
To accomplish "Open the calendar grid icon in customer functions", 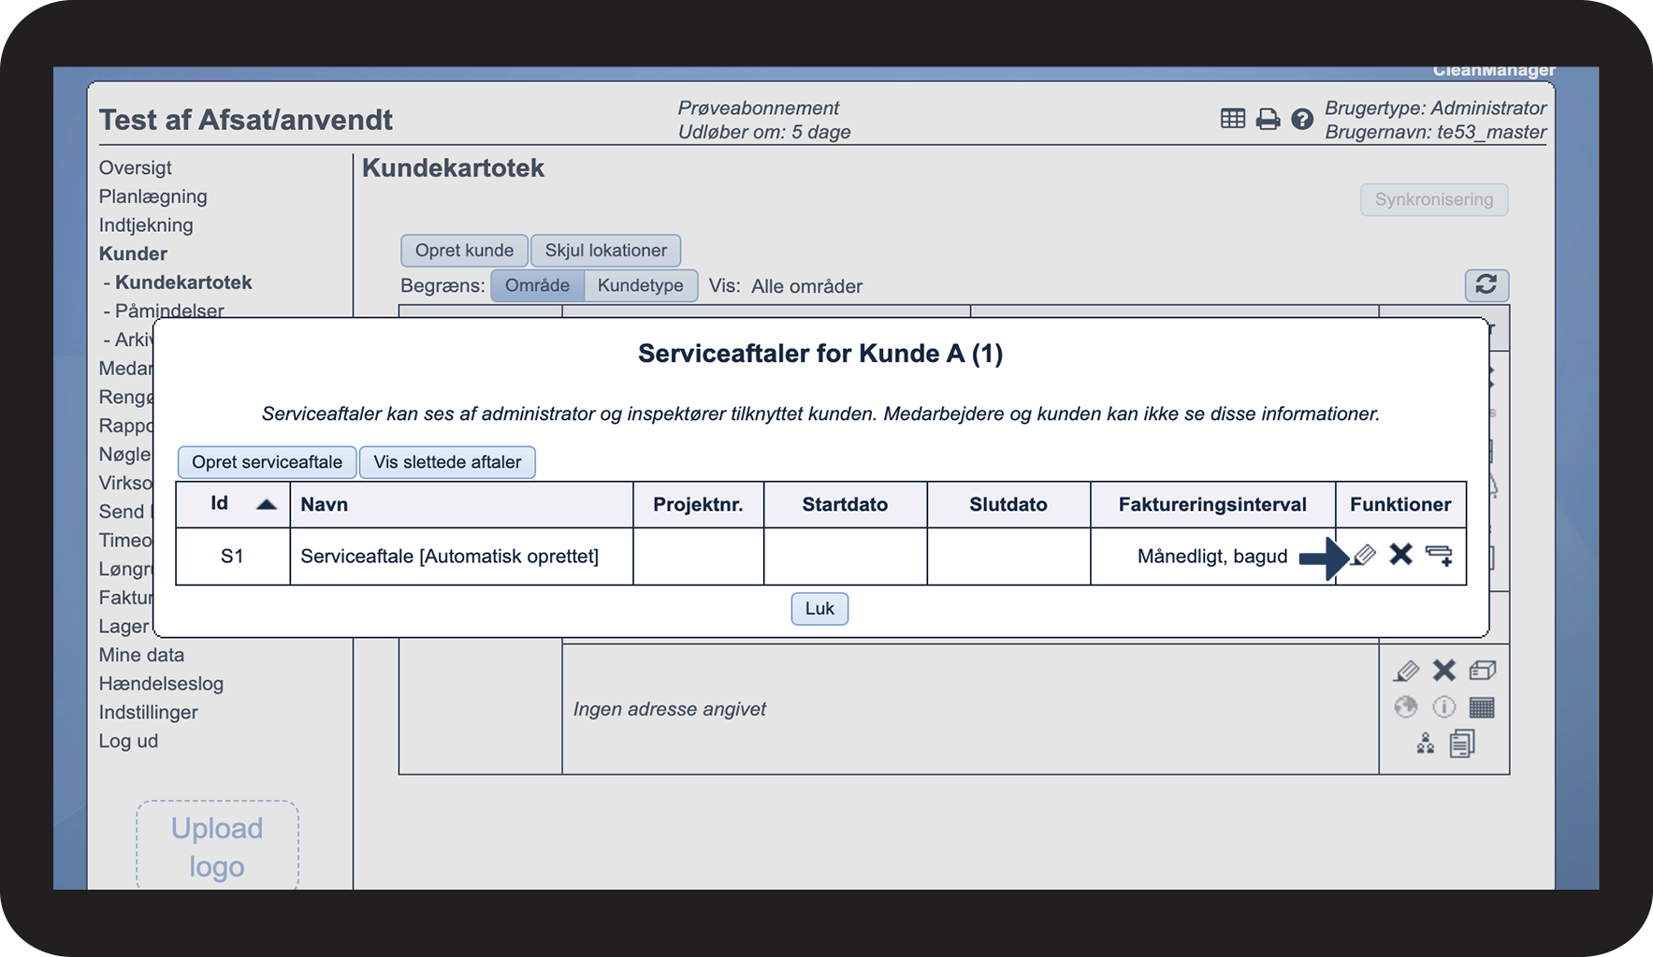I will click(1482, 707).
